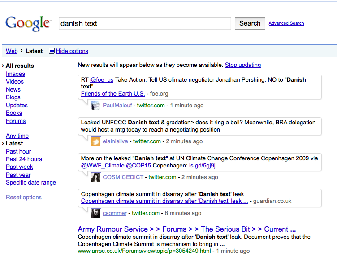Limit results to Past year

[x=18, y=175]
